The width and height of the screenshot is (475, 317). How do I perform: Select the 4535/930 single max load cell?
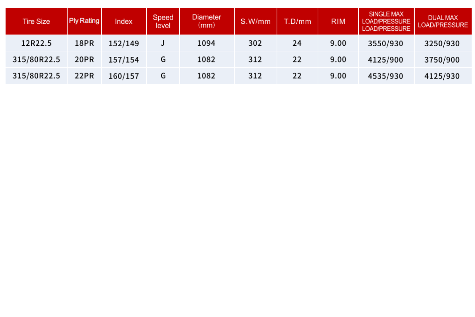pos(385,76)
